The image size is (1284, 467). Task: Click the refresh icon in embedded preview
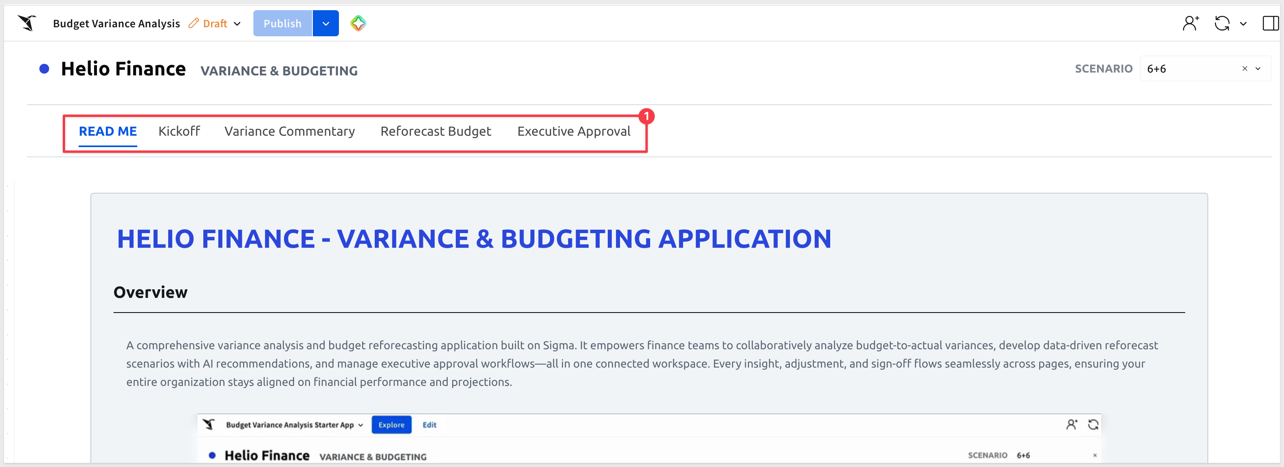[1093, 425]
